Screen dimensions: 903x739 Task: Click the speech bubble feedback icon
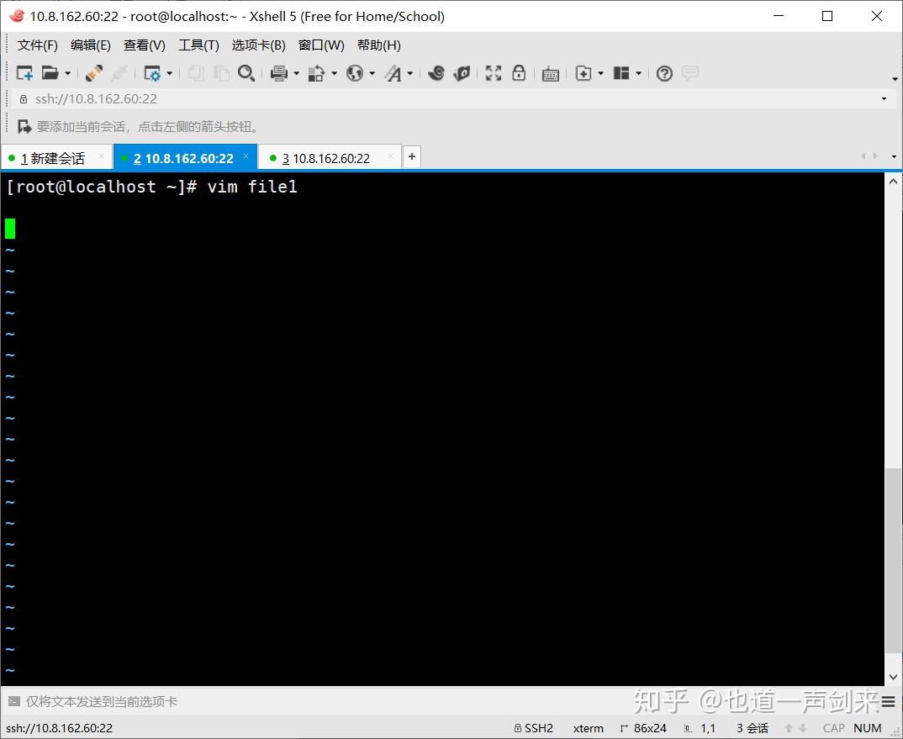pos(690,73)
